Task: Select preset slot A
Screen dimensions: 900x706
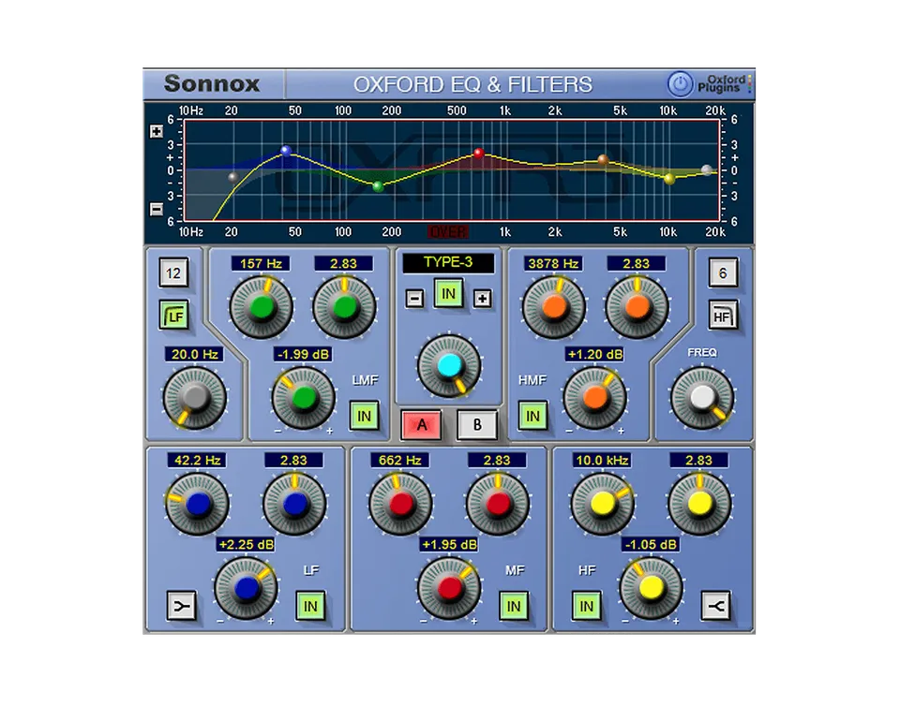Action: [422, 425]
